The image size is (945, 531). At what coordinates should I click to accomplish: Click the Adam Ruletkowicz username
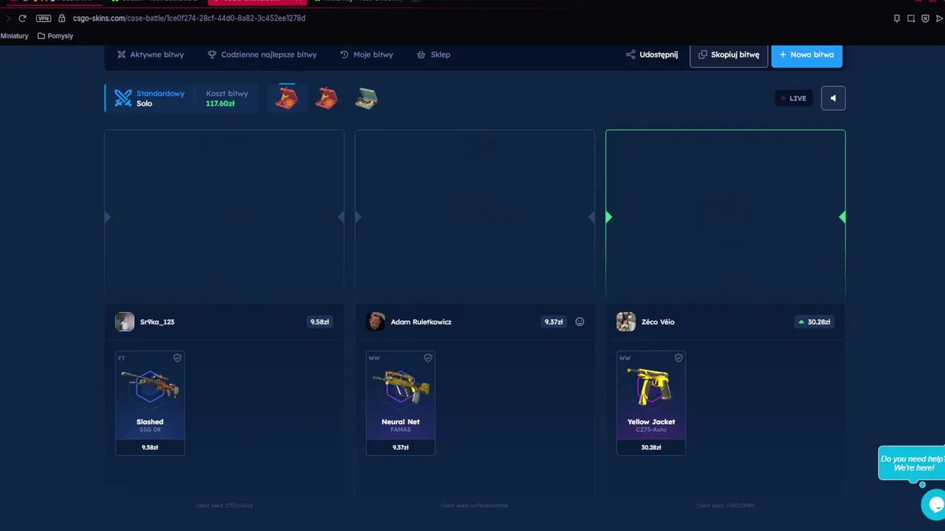click(x=421, y=322)
